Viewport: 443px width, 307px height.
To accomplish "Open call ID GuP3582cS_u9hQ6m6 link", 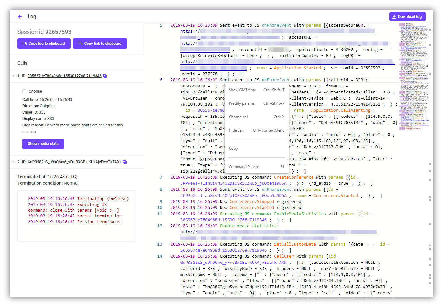I will click(74, 162).
